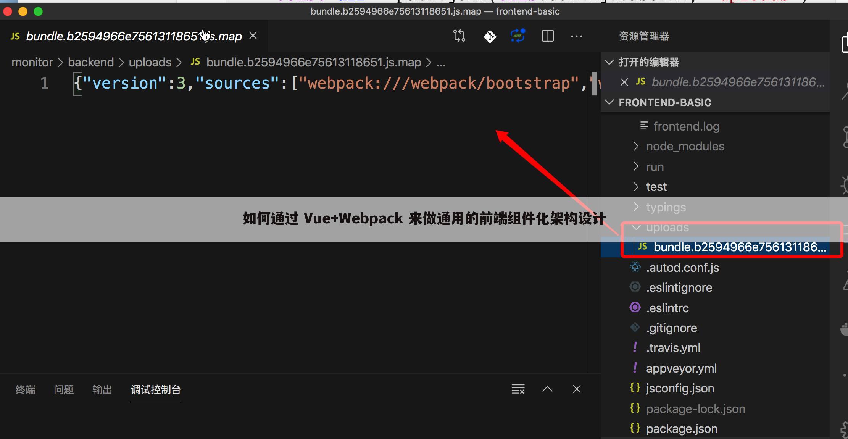Open the compare changes icon in editor toolbar
848x439 pixels.
[459, 36]
